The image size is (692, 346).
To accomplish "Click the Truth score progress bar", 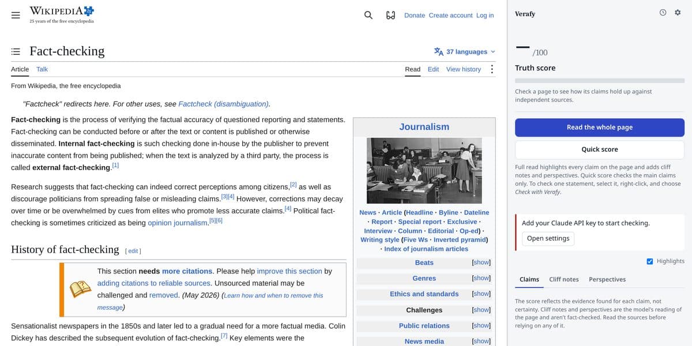I will coord(600,81).
